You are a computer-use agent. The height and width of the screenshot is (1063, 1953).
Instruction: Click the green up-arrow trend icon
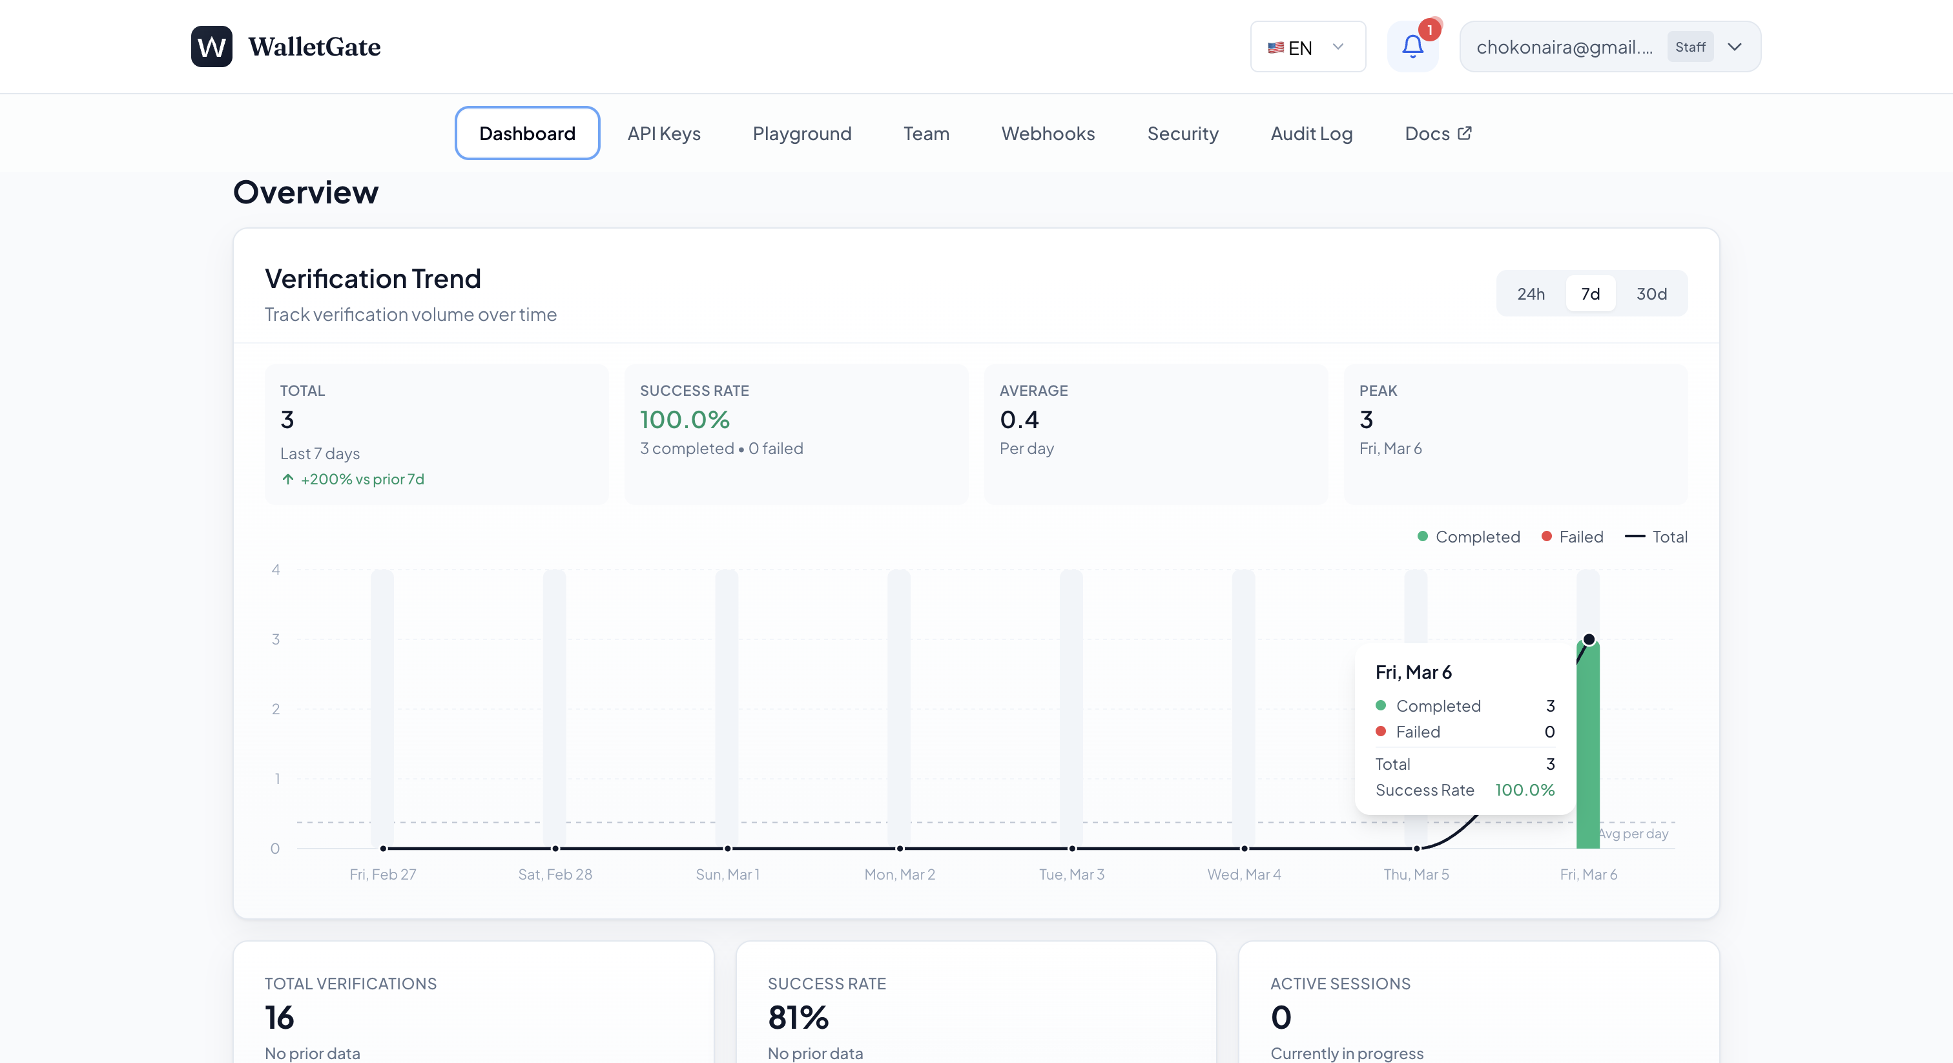point(288,479)
